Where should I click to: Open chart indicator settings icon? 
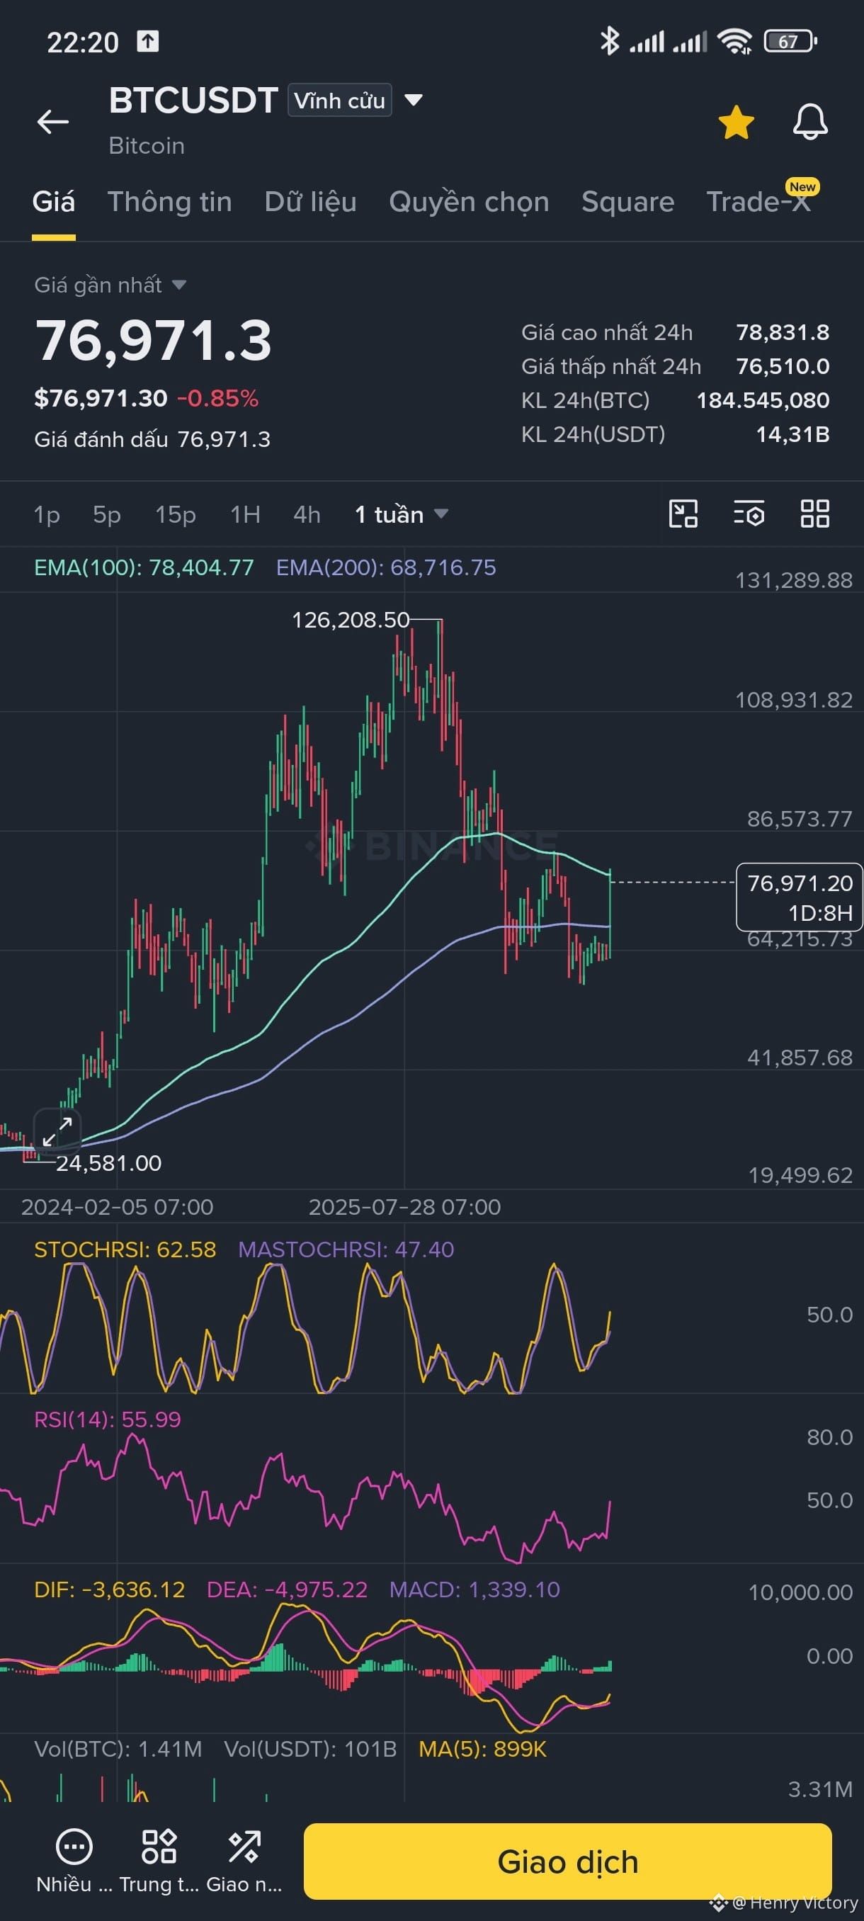[x=749, y=514]
